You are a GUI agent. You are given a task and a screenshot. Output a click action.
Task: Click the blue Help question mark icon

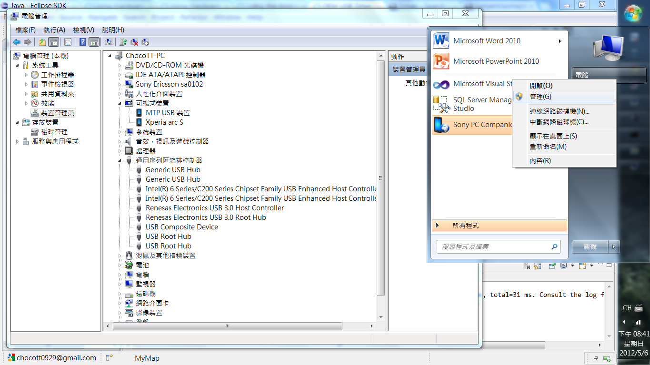coord(83,42)
